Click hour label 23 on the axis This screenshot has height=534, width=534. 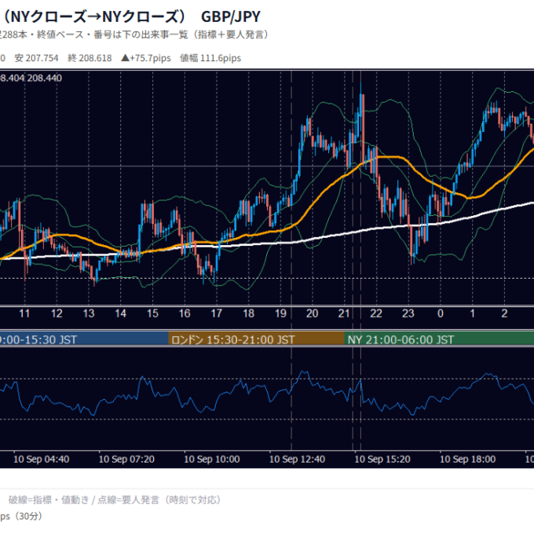click(x=408, y=313)
